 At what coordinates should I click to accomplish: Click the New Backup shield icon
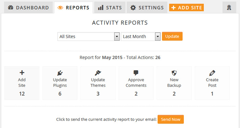pyautogui.click(x=174, y=73)
